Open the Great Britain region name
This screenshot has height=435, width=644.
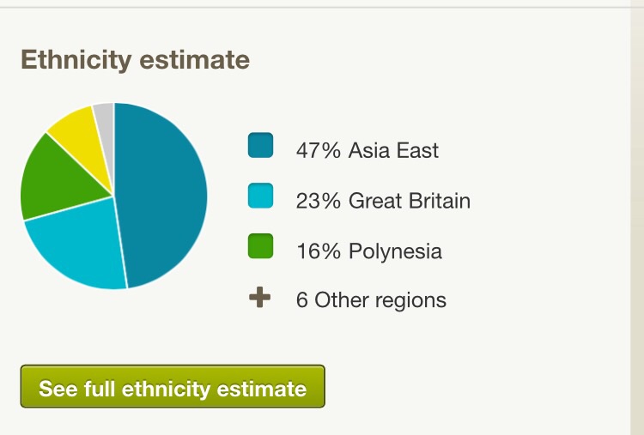[410, 202]
